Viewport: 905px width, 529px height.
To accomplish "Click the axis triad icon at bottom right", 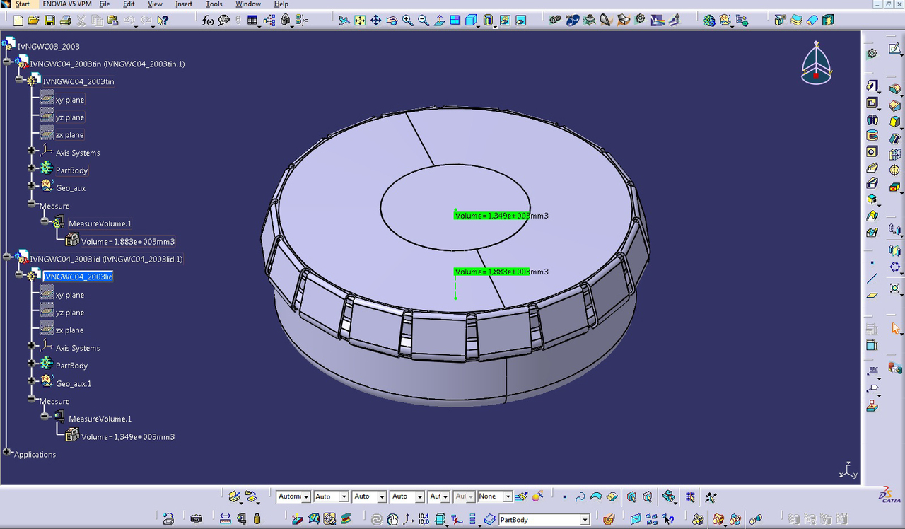I will click(848, 470).
